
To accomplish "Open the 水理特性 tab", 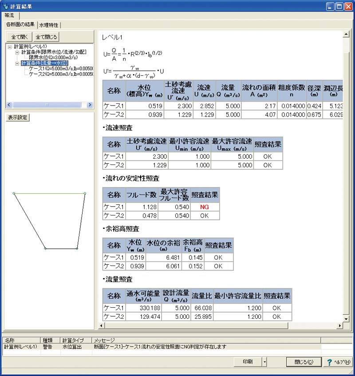I will [49, 25].
